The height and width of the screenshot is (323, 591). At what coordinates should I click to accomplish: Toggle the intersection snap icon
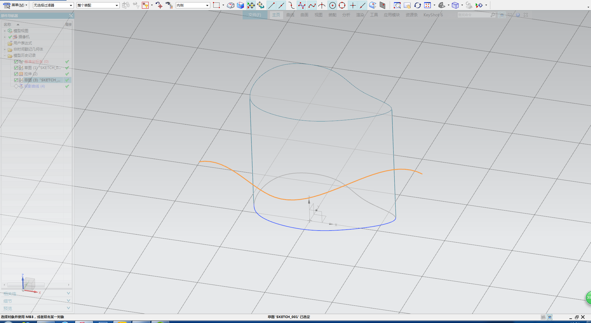(x=322, y=5)
